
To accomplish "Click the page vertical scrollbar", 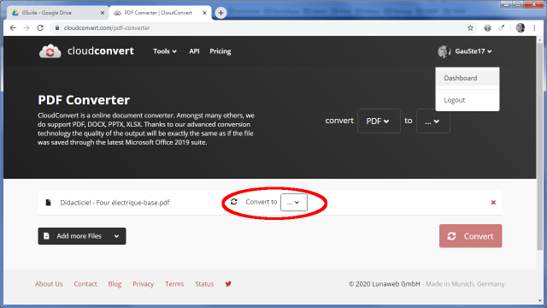I will (x=540, y=146).
